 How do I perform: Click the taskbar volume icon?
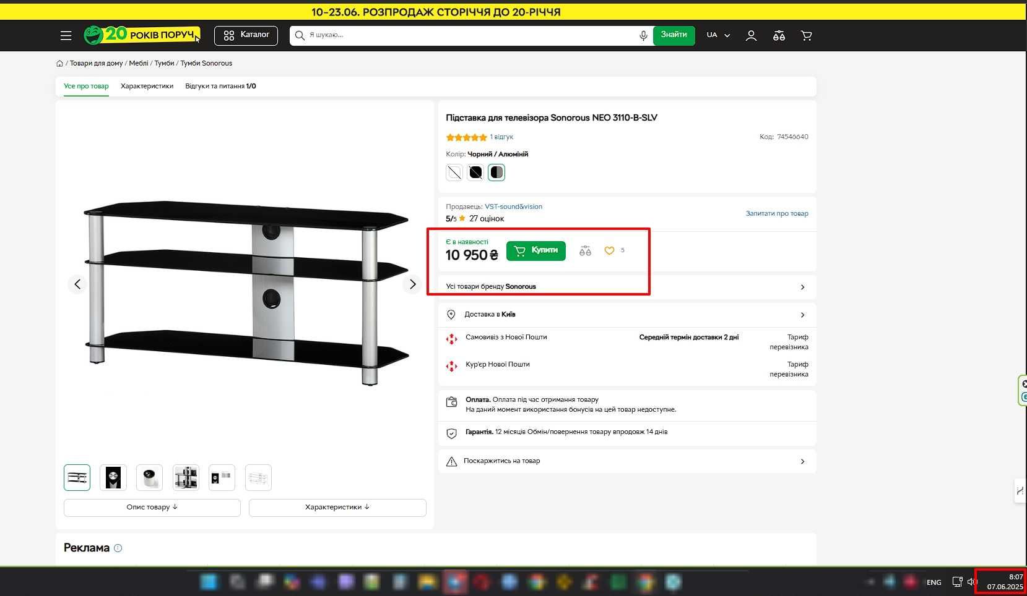click(971, 582)
